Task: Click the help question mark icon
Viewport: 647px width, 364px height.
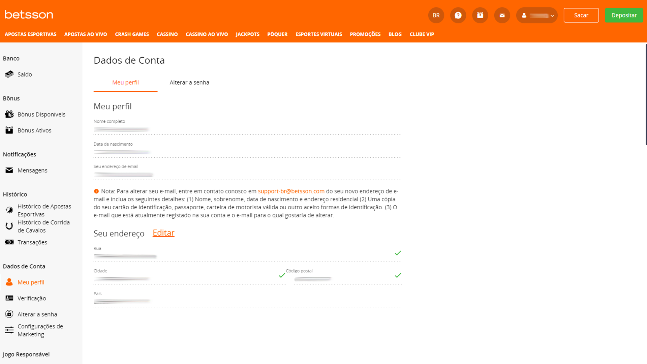Action: point(458,16)
